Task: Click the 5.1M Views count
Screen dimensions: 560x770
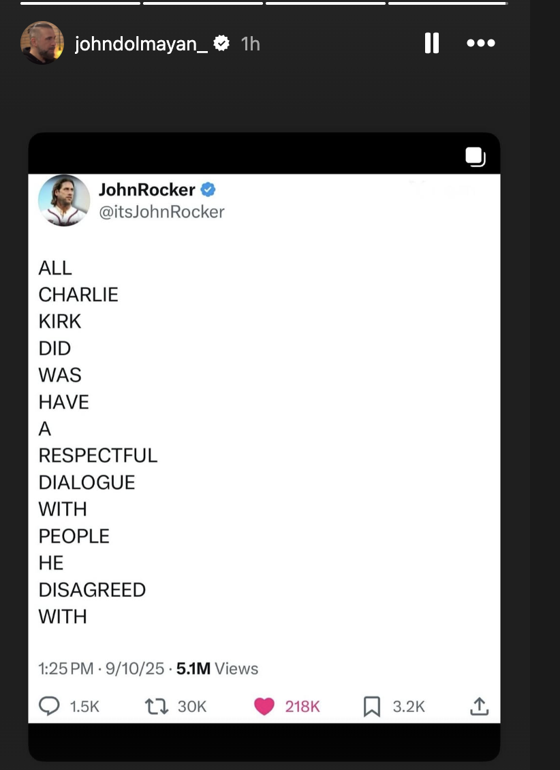Action: [x=217, y=668]
